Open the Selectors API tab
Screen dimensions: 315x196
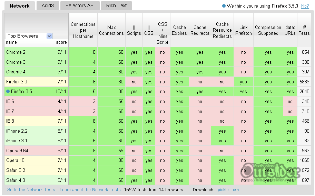(80, 6)
